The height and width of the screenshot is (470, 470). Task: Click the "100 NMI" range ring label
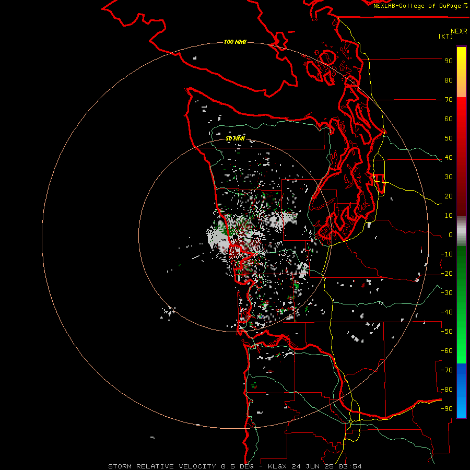point(235,42)
